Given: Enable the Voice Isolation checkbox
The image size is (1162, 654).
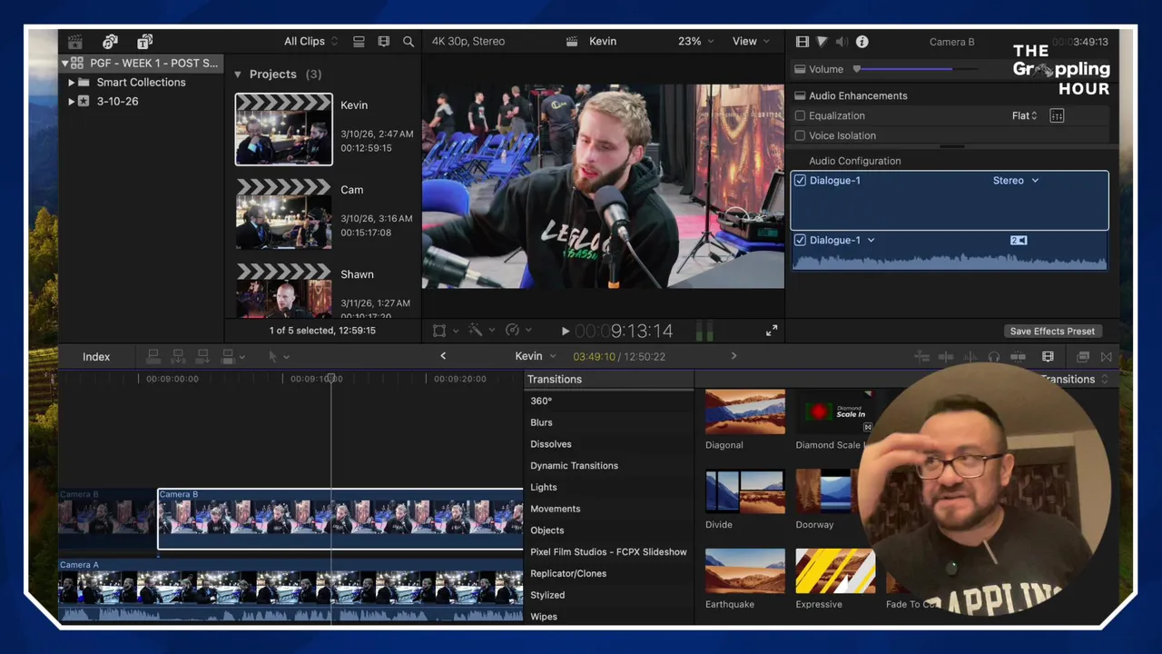Looking at the screenshot, I should (x=800, y=135).
